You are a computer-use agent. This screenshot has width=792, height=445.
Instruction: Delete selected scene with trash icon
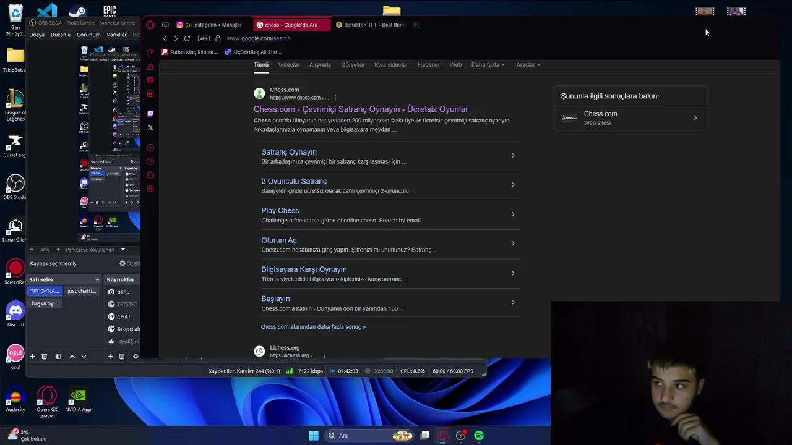click(44, 356)
